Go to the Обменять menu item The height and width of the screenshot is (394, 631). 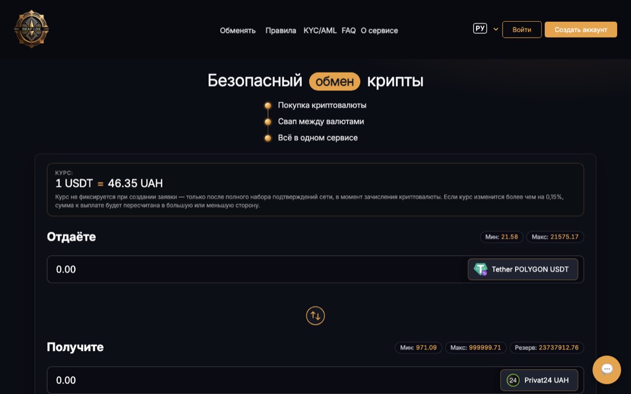[x=237, y=30]
